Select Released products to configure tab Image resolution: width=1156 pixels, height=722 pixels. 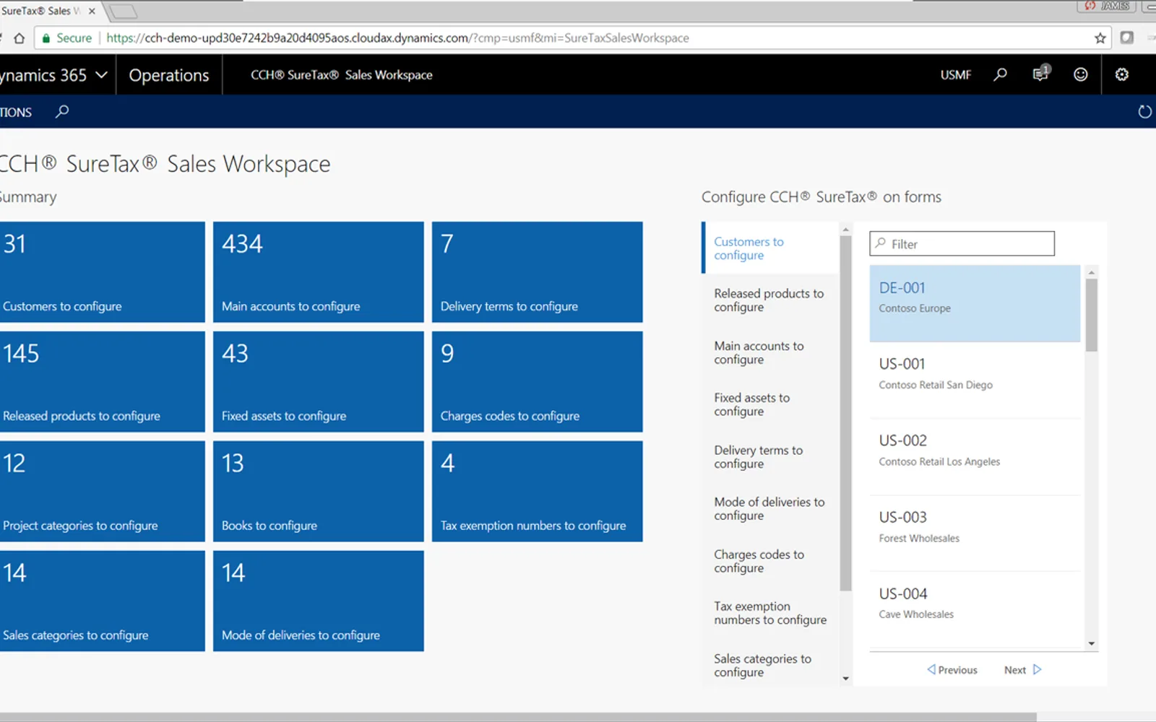pyautogui.click(x=770, y=300)
